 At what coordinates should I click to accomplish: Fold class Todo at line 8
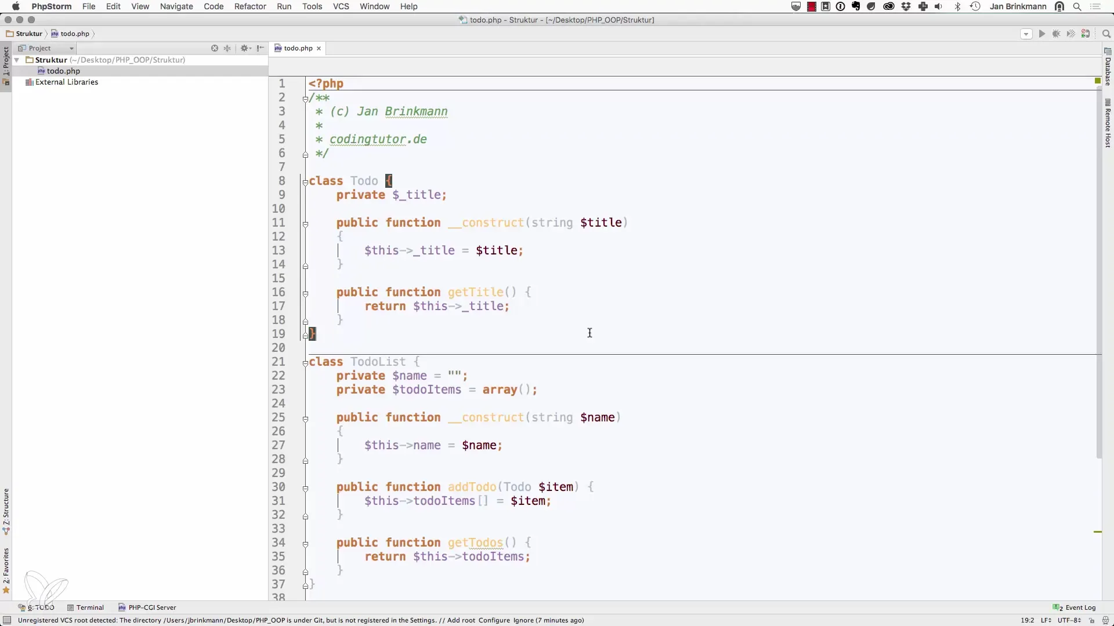(305, 182)
